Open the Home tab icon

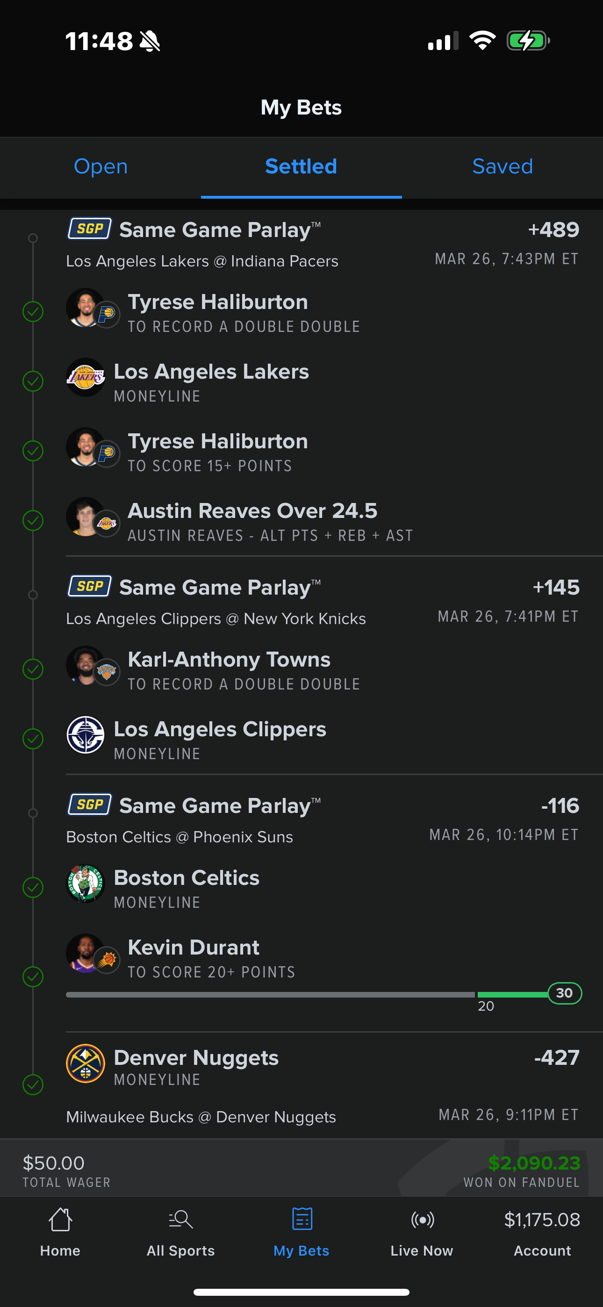pos(60,1220)
